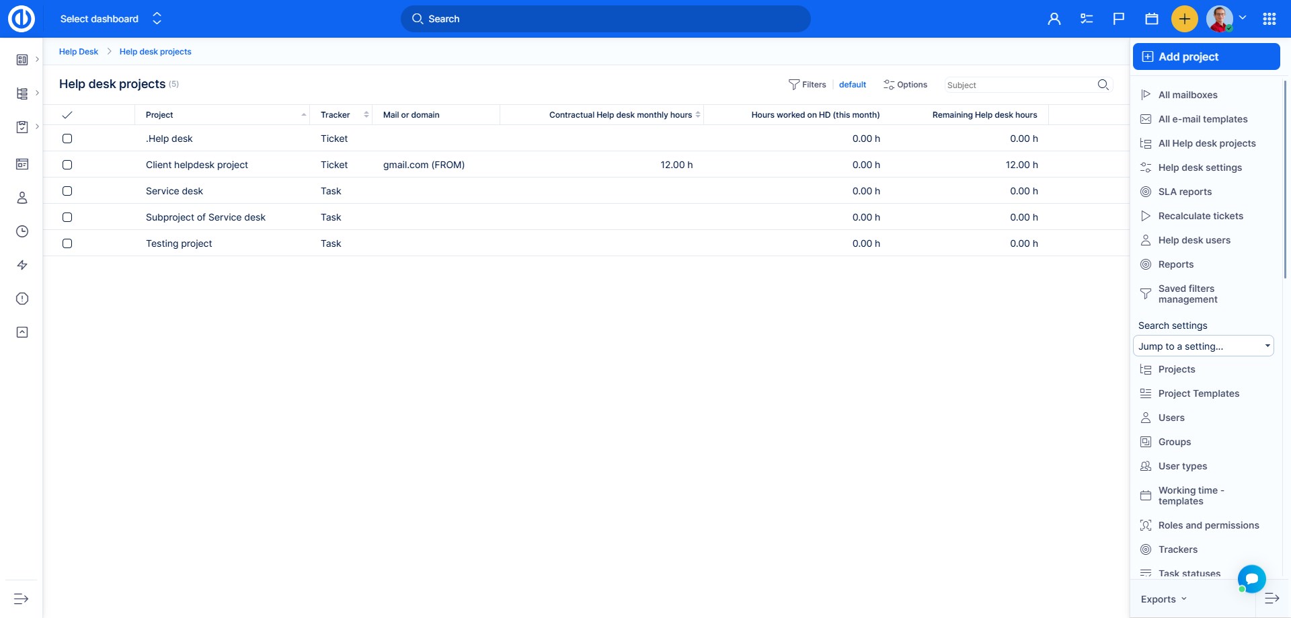Viewport: 1291px width, 618px height.
Task: Click the flag icon in top bar
Action: [1118, 19]
